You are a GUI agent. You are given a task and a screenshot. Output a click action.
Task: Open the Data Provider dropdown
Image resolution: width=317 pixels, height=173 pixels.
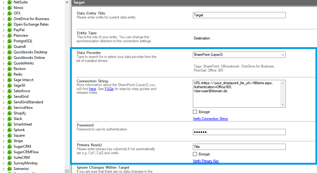pos(283,55)
